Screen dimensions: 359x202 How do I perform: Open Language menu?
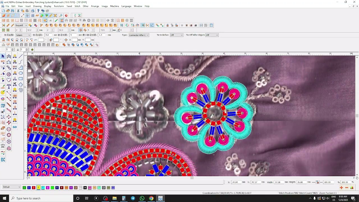[x=126, y=6]
